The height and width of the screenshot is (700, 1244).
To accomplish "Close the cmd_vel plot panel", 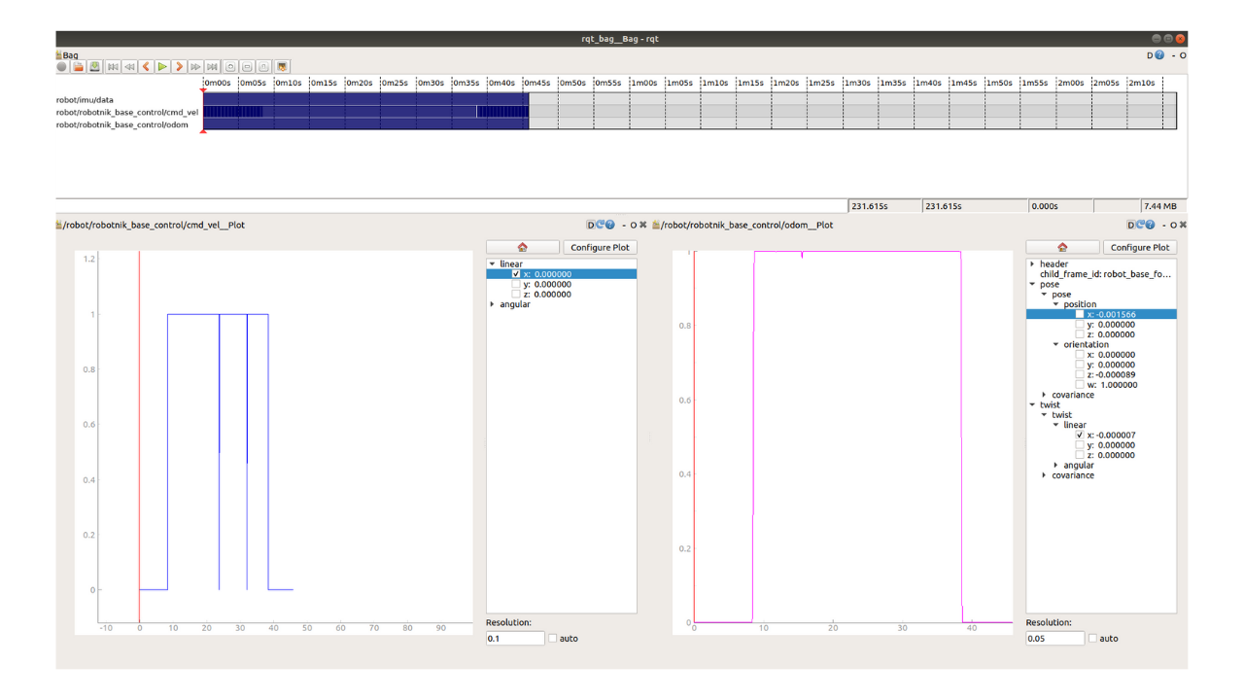I will point(642,225).
